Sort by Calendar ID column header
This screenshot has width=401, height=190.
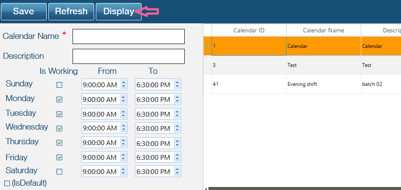249,30
